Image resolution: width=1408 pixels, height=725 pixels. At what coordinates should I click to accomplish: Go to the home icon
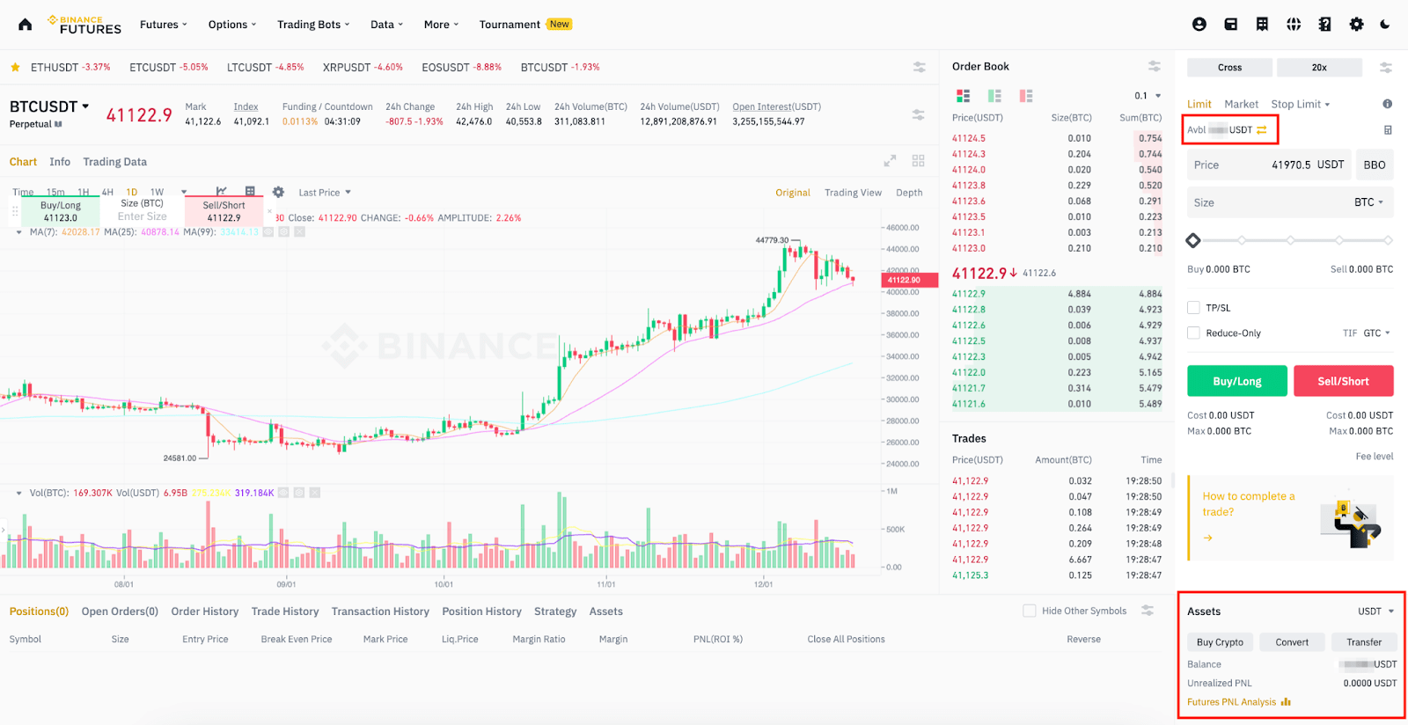[25, 25]
